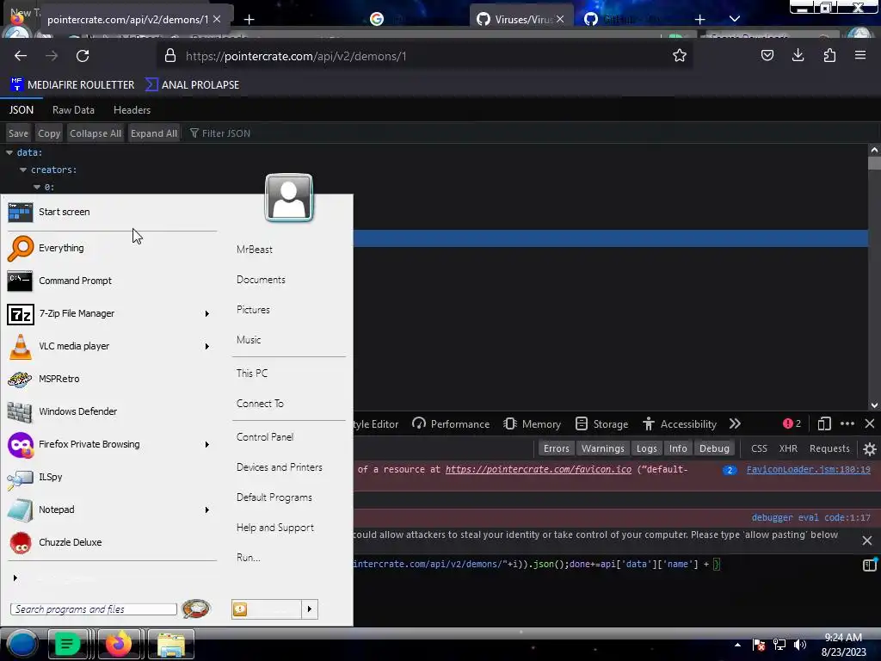Open Notepad icon
The image size is (881, 661).
point(21,510)
